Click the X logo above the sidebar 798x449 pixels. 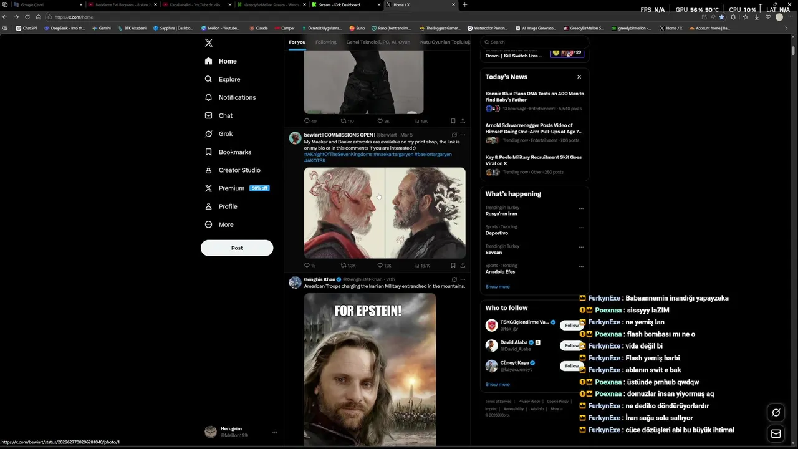coord(209,43)
